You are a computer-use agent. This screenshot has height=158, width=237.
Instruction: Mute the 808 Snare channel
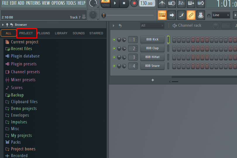114,66
